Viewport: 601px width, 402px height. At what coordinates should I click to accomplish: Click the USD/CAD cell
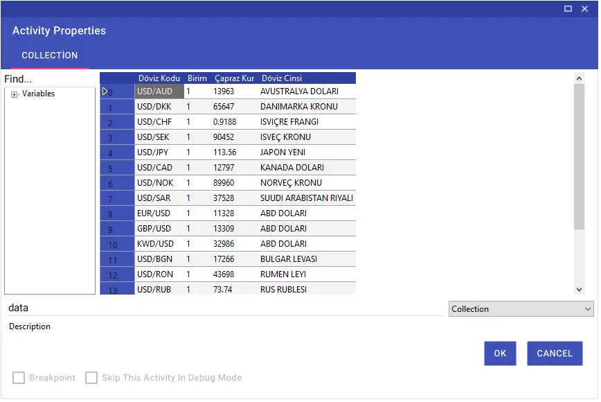point(160,168)
